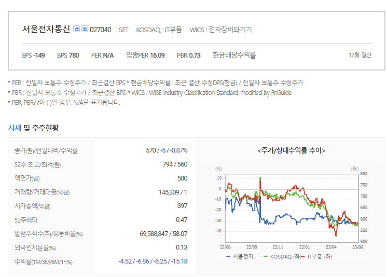This screenshot has width=387, height=277.
Task: Click the 52주베타 row label
Action: (26, 220)
